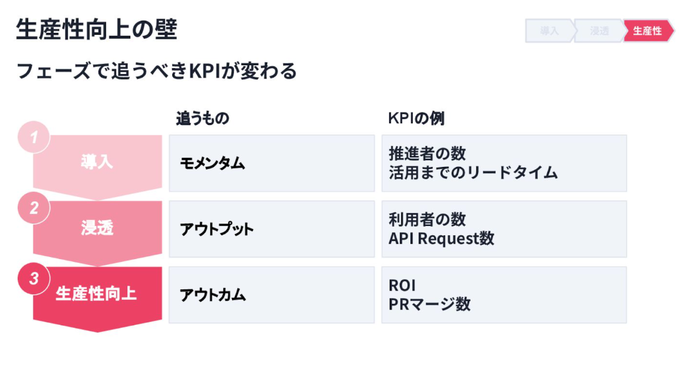Click the number 2 circle badge
682x382 pixels.
coord(34,208)
